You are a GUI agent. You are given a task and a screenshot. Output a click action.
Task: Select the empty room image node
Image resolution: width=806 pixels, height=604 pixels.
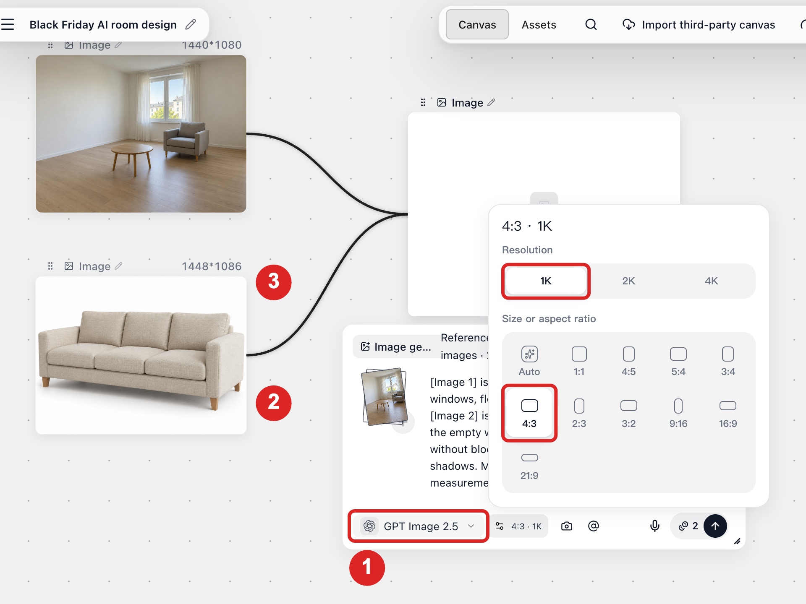click(141, 134)
